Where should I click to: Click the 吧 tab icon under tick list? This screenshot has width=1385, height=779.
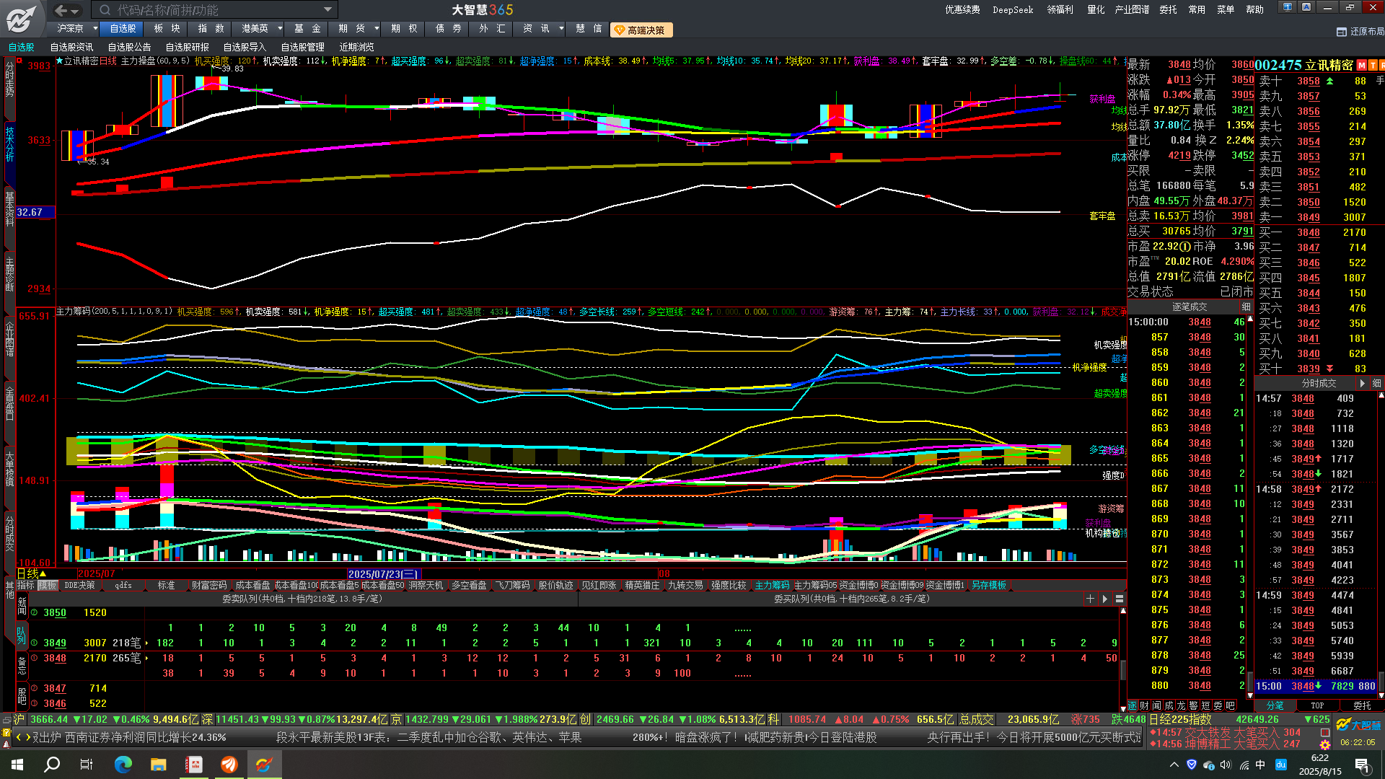click(x=1230, y=705)
